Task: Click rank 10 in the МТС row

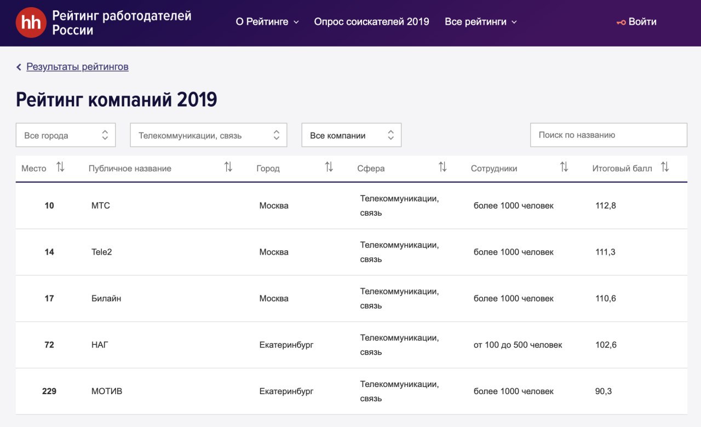Action: (49, 206)
